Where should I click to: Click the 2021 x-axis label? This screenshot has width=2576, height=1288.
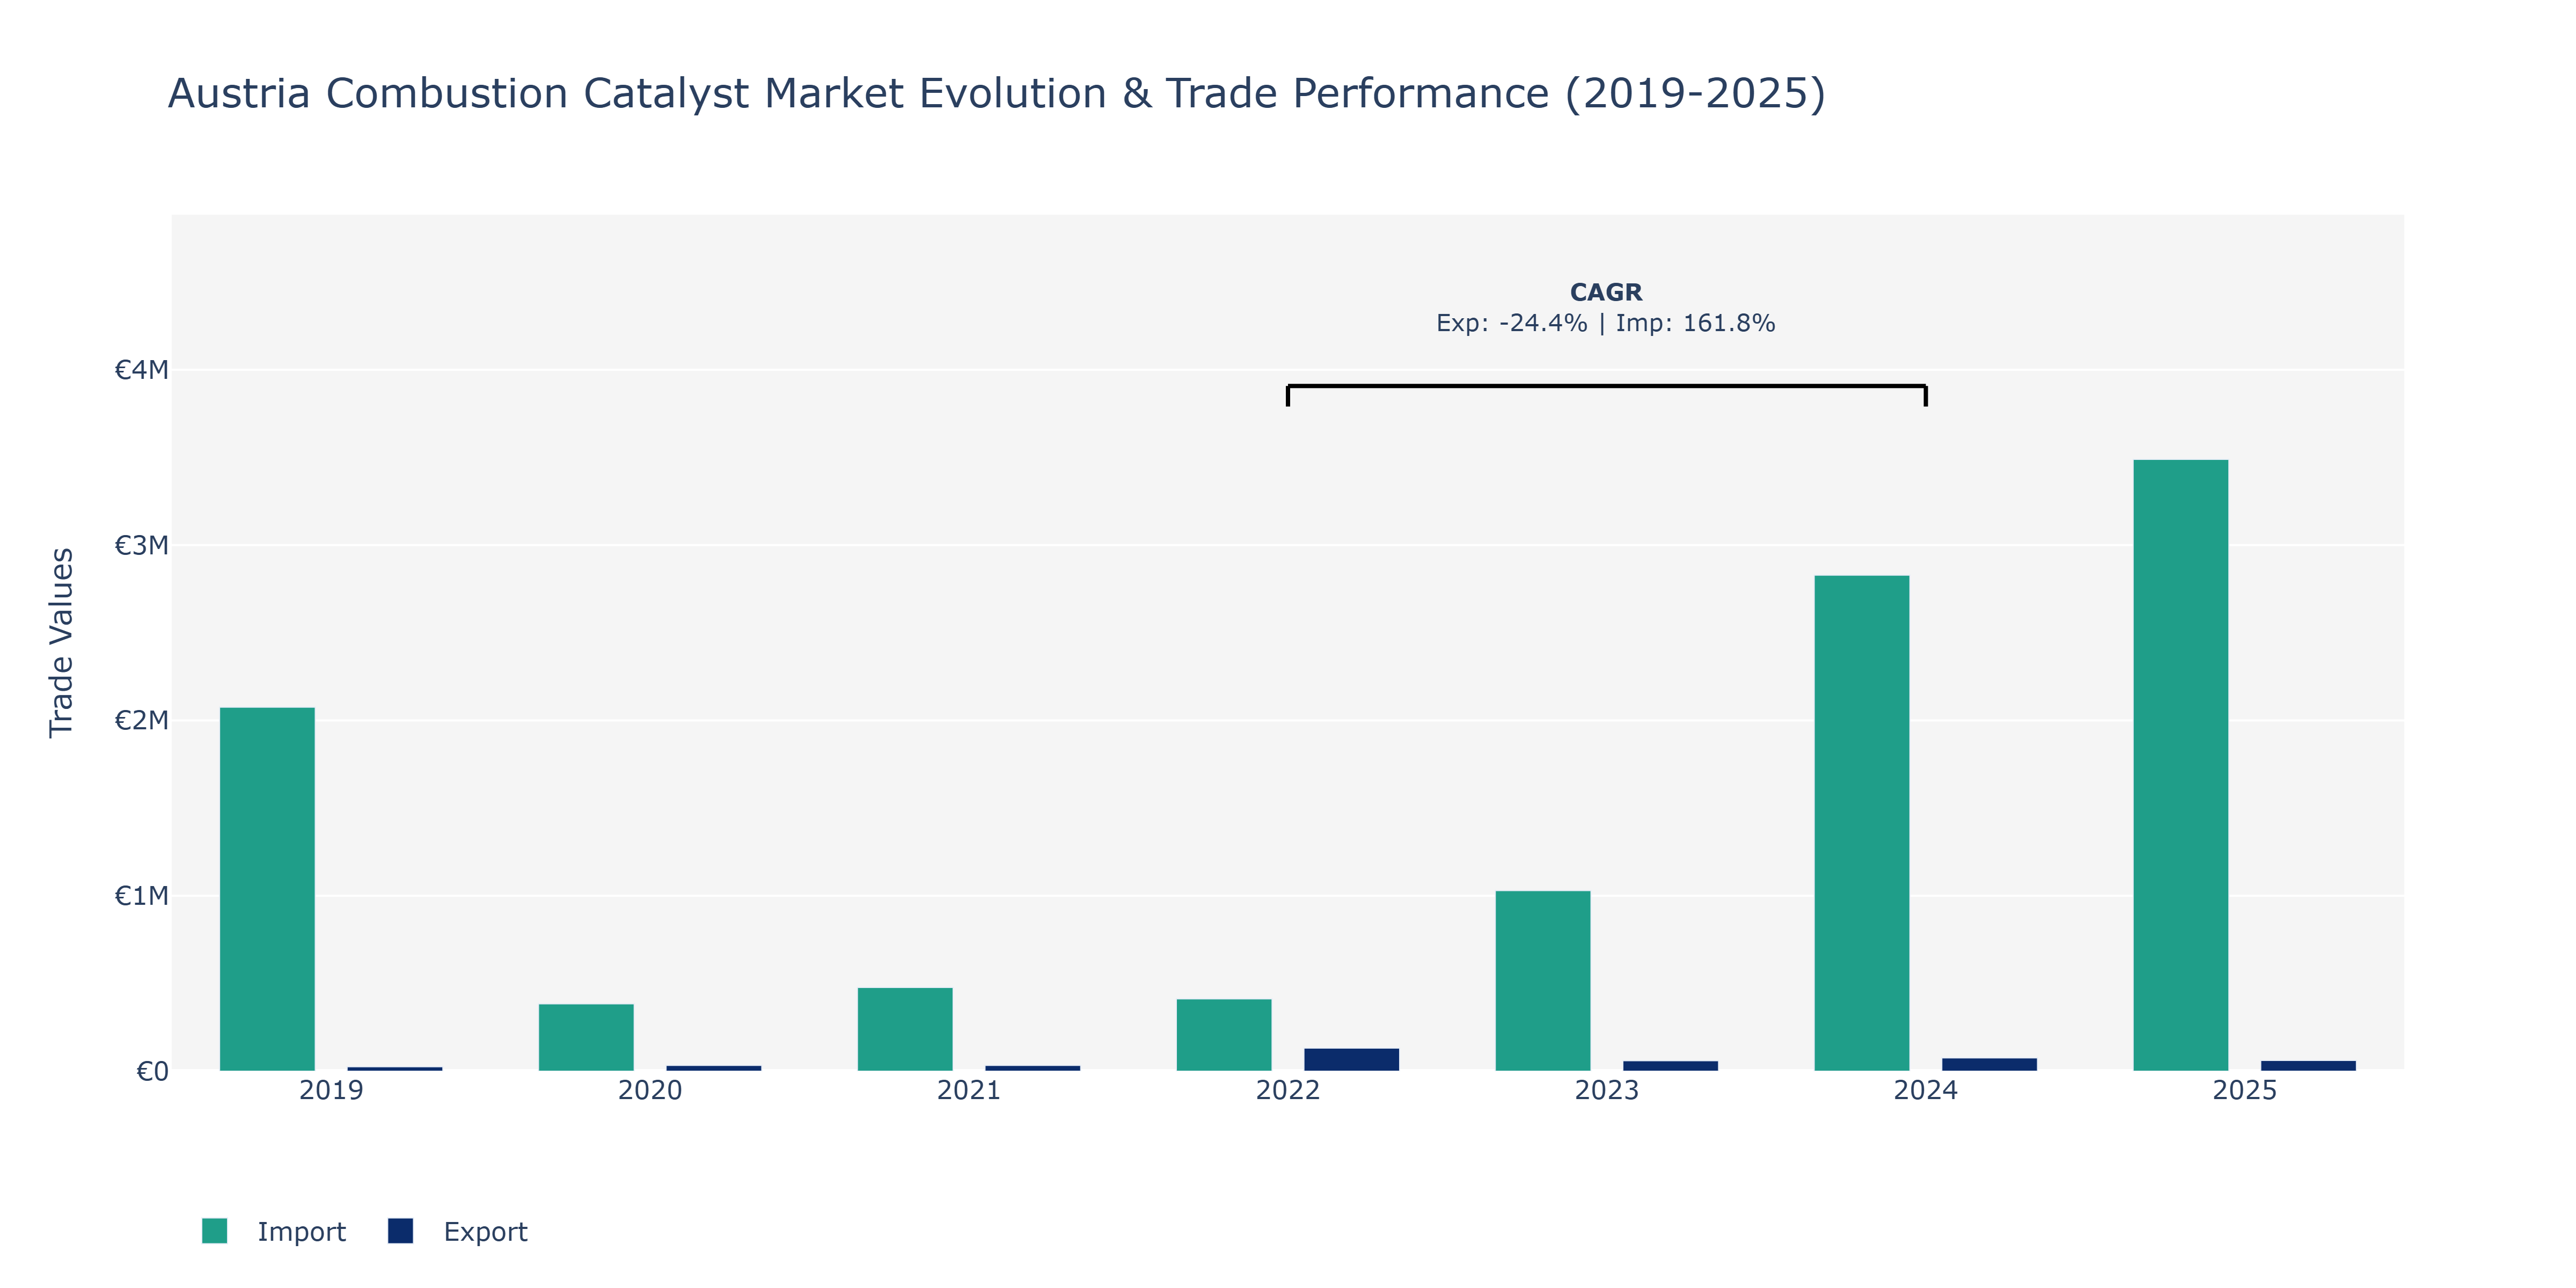click(x=969, y=1090)
